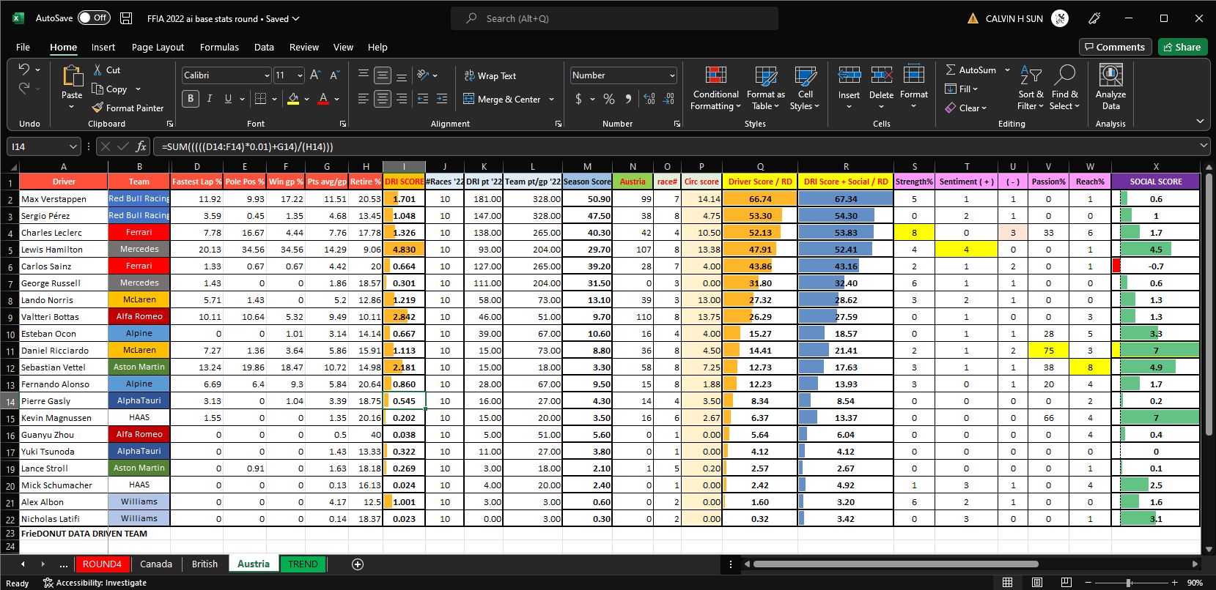Click Decrease Decimal icon
1216x590 pixels.
(x=668, y=98)
